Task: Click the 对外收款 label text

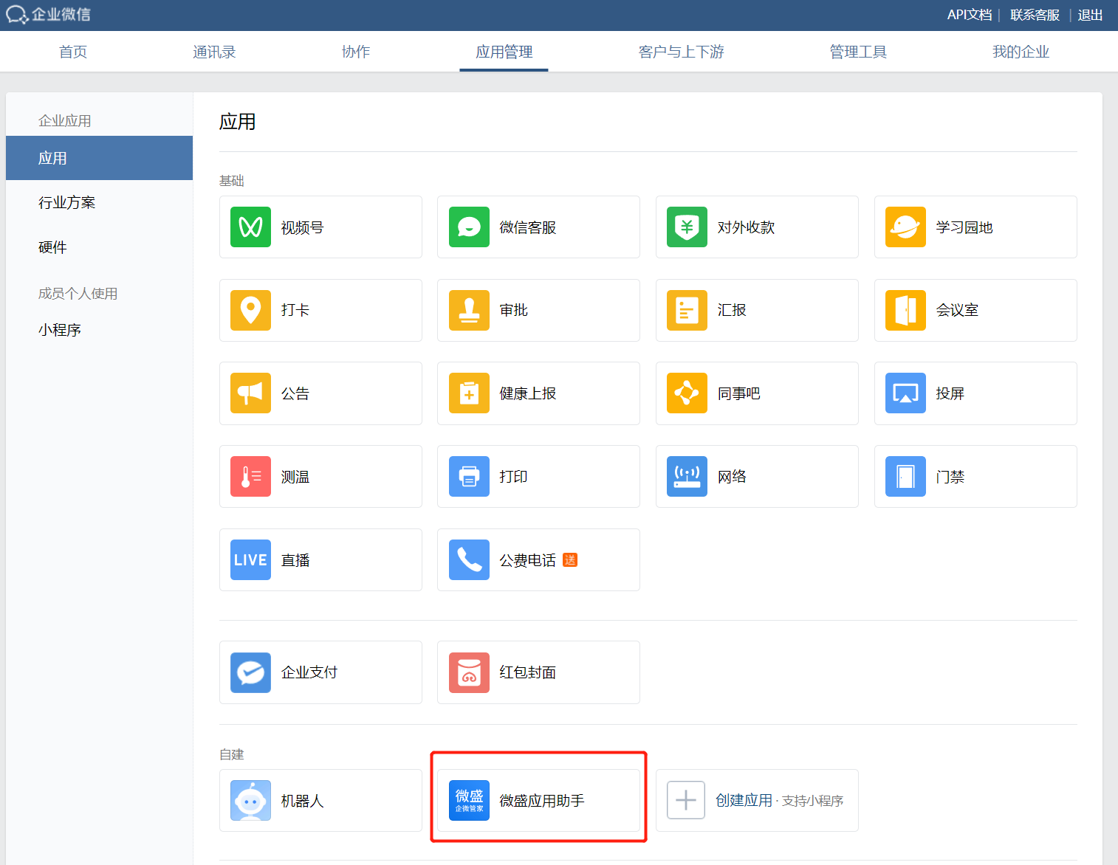Action: tap(746, 227)
